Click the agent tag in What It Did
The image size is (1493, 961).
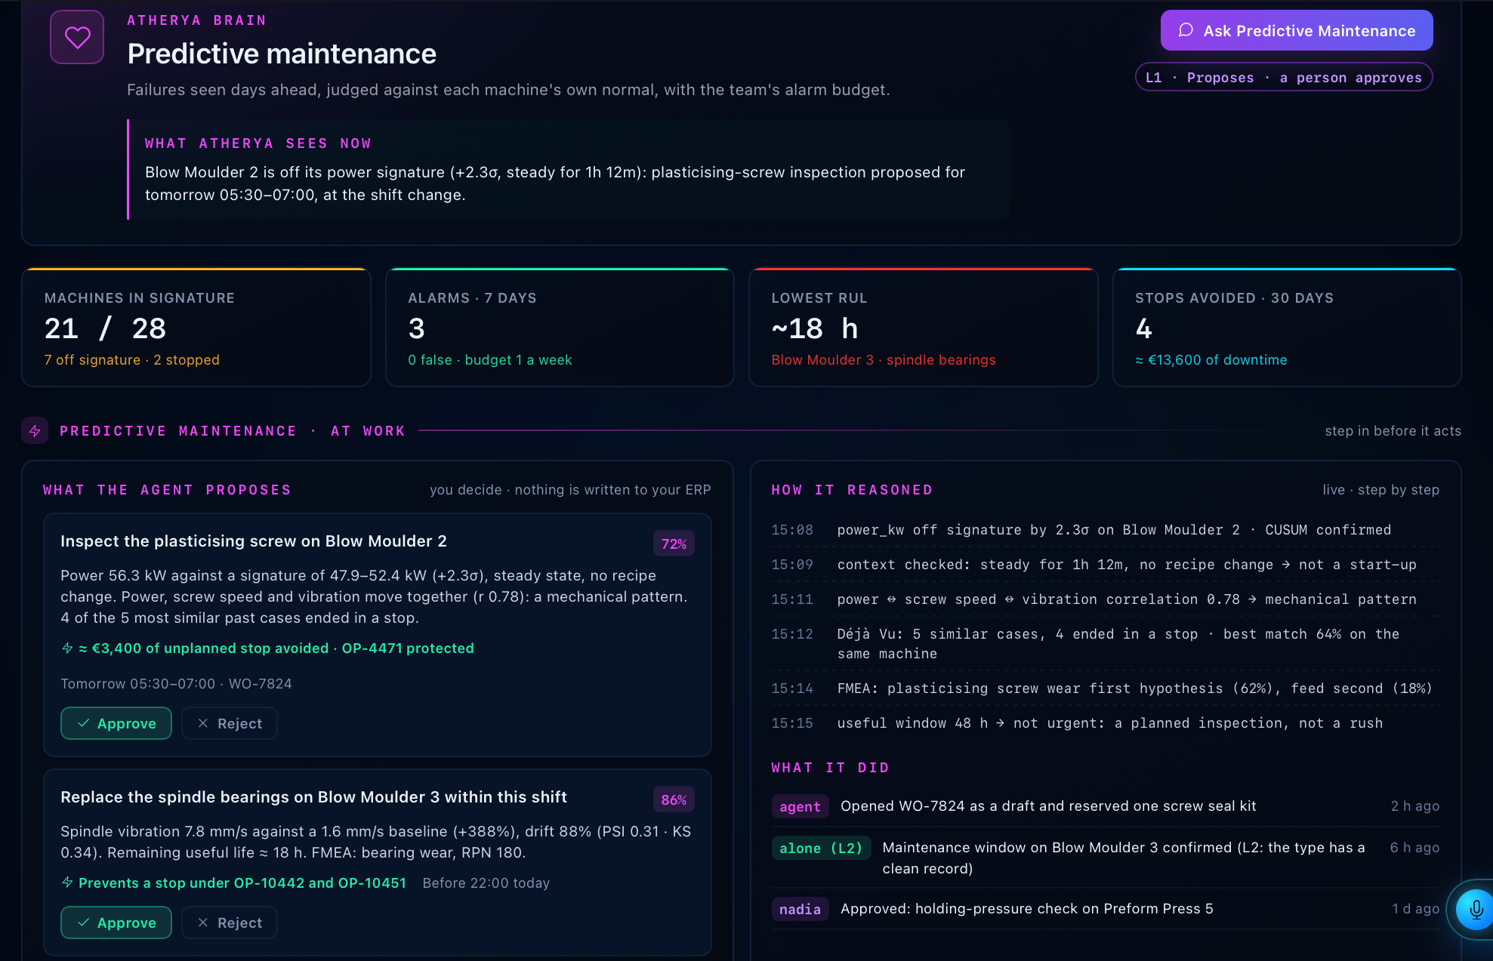click(x=800, y=806)
